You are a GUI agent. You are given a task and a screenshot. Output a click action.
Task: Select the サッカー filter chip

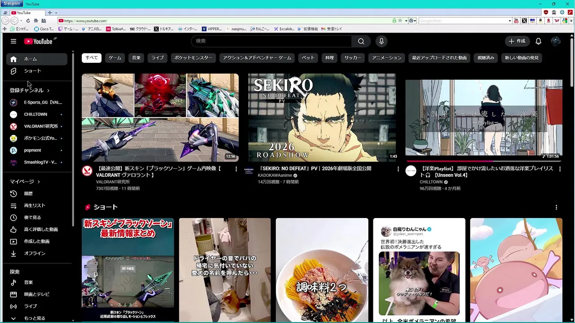(x=353, y=58)
